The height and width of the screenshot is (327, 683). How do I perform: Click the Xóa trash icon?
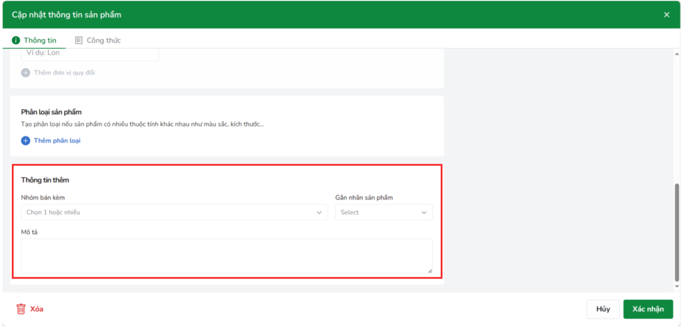[21, 309]
